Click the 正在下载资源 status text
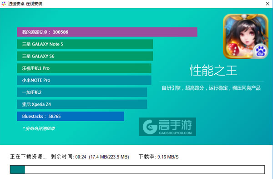273x179 pixels. pos(28,157)
